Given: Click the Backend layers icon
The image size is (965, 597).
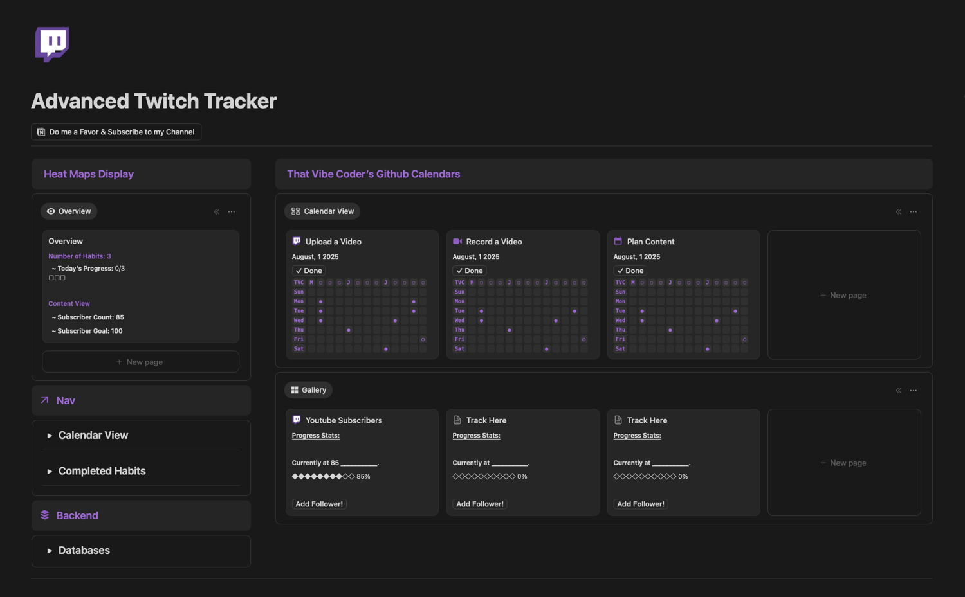Looking at the screenshot, I should [45, 515].
